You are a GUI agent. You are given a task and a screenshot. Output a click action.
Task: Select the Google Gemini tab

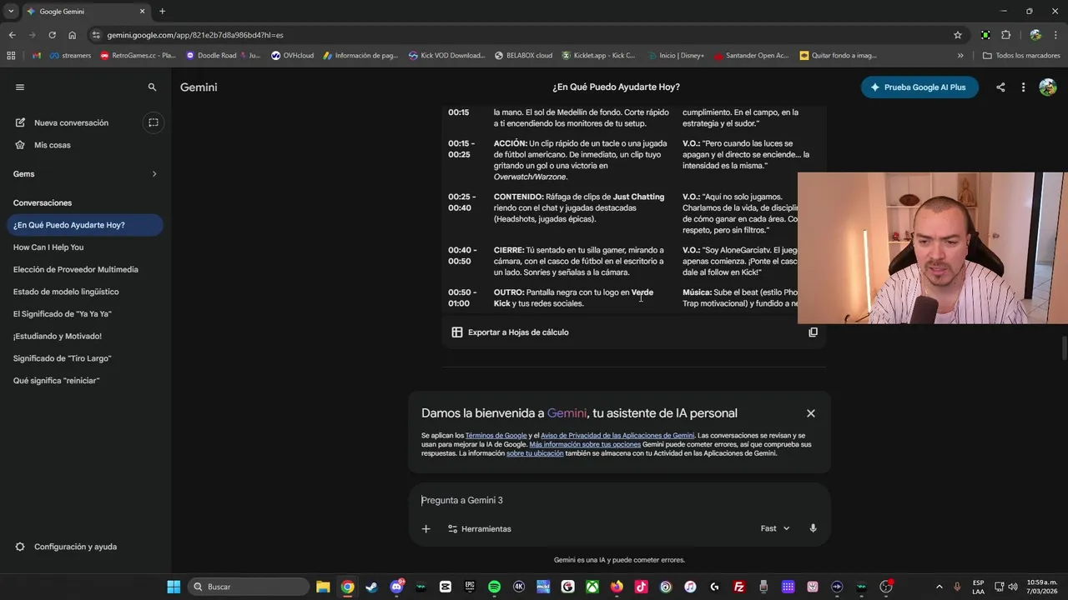[86, 12]
